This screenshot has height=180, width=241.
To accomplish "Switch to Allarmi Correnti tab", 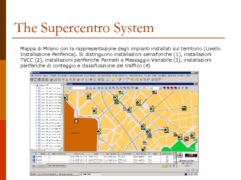I will (x=38, y=166).
